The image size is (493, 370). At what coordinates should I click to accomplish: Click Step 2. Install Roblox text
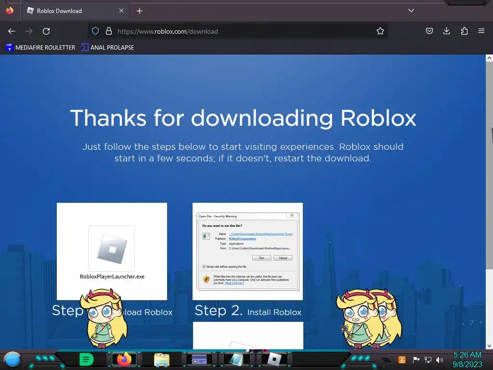point(248,311)
